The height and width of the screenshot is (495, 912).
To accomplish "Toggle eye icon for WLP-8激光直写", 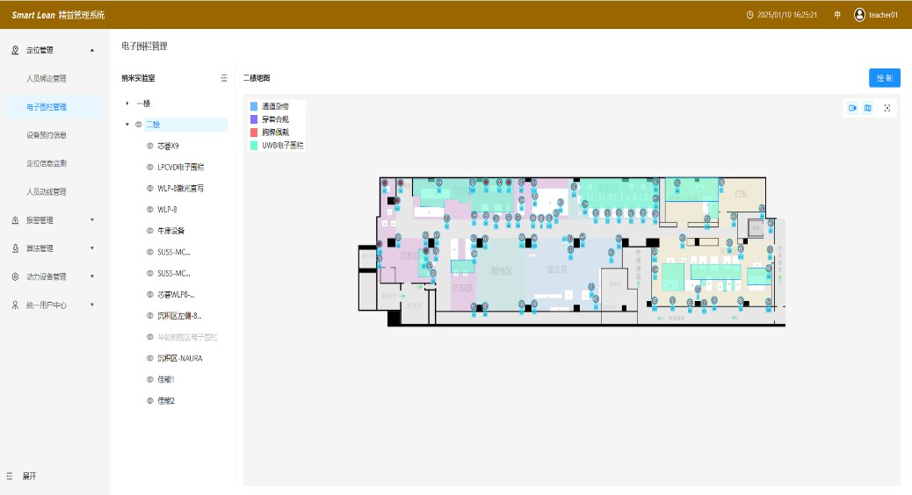I will coord(150,188).
